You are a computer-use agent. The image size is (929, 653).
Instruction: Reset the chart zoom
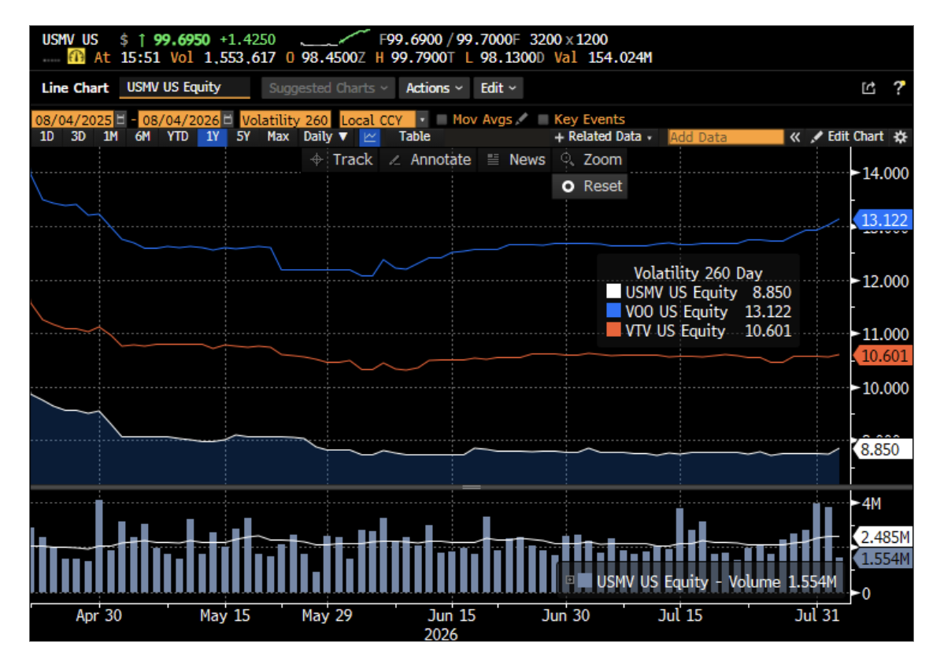[590, 186]
